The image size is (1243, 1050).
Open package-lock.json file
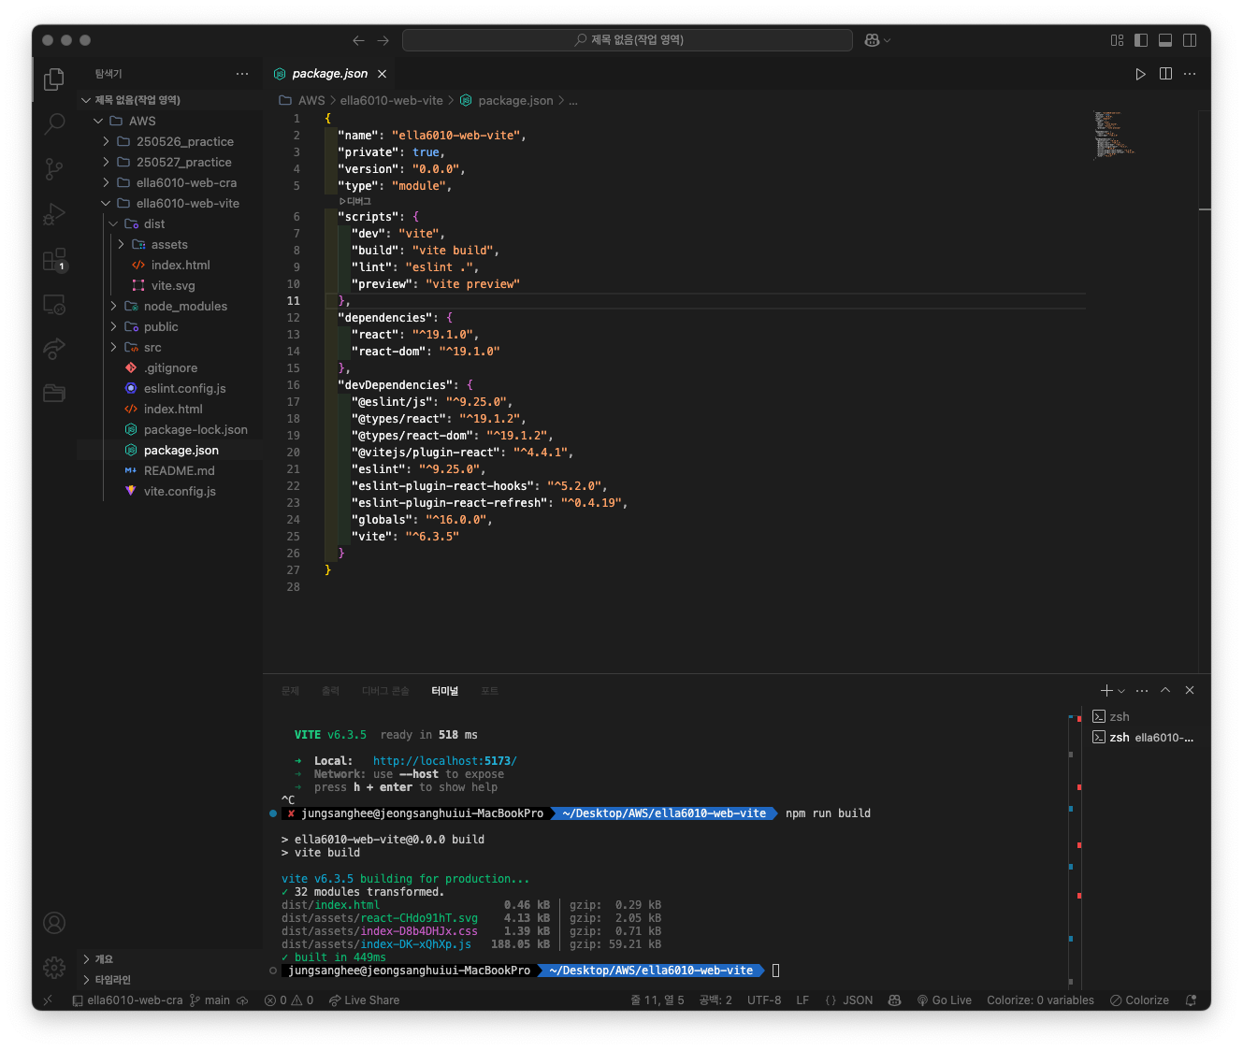[195, 429]
